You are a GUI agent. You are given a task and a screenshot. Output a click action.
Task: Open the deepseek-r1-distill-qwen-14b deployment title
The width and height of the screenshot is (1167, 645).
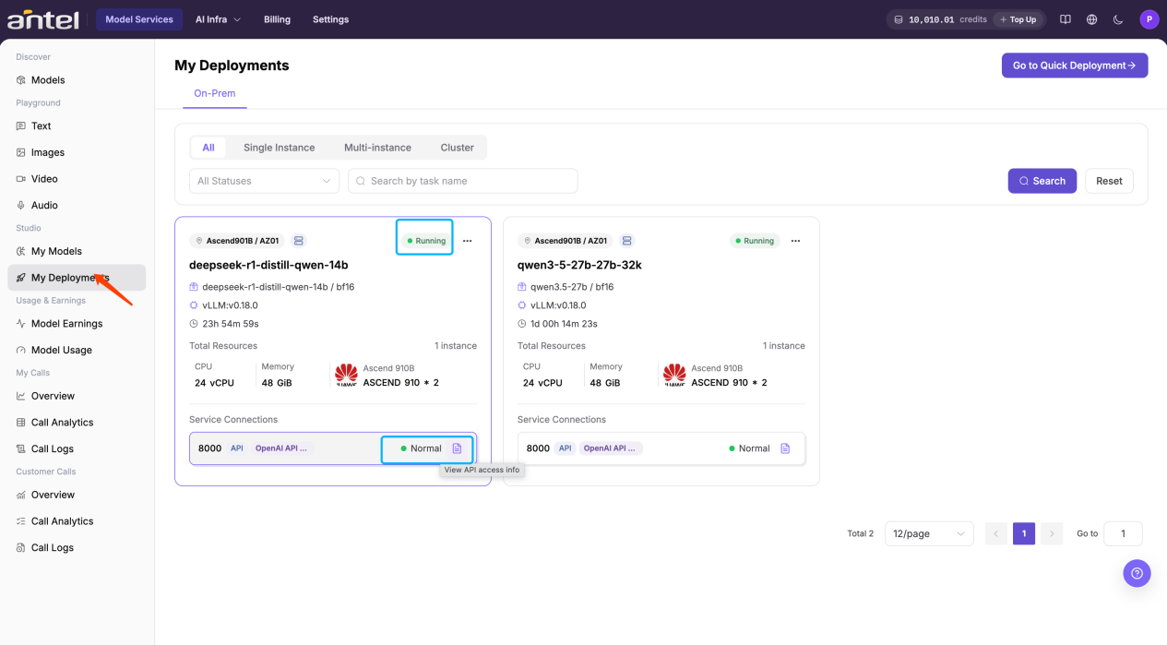[268, 265]
